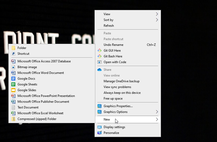Click the Git GUI Here icon

tap(99, 51)
